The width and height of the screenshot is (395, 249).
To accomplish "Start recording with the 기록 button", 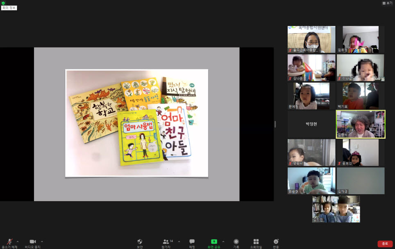I will [236, 243].
